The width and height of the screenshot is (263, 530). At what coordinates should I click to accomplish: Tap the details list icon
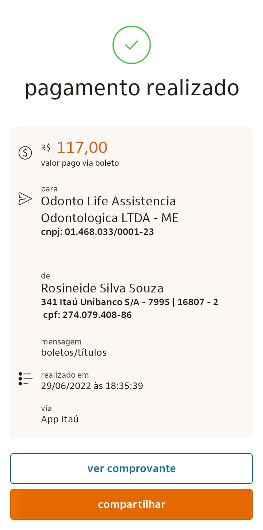(x=25, y=378)
